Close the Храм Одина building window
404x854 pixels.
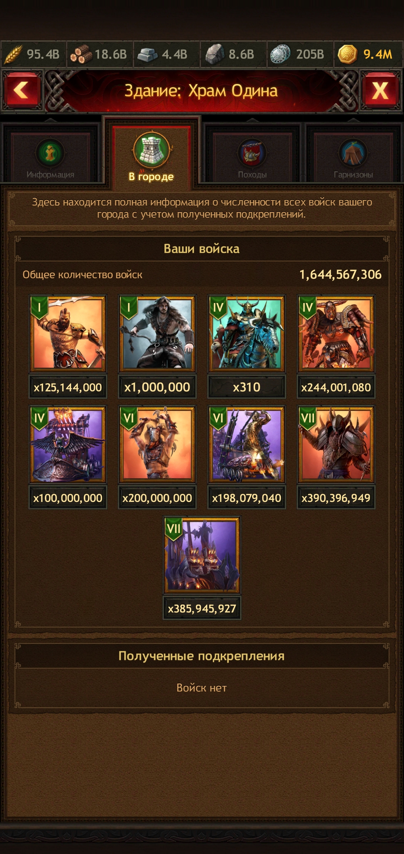pos(380,90)
